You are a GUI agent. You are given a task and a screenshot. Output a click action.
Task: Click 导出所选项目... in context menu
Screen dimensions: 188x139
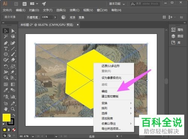111,129
